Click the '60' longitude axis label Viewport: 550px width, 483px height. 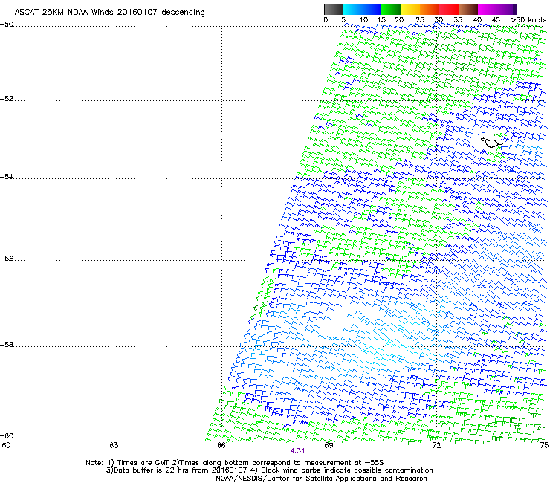pyautogui.click(x=6, y=445)
